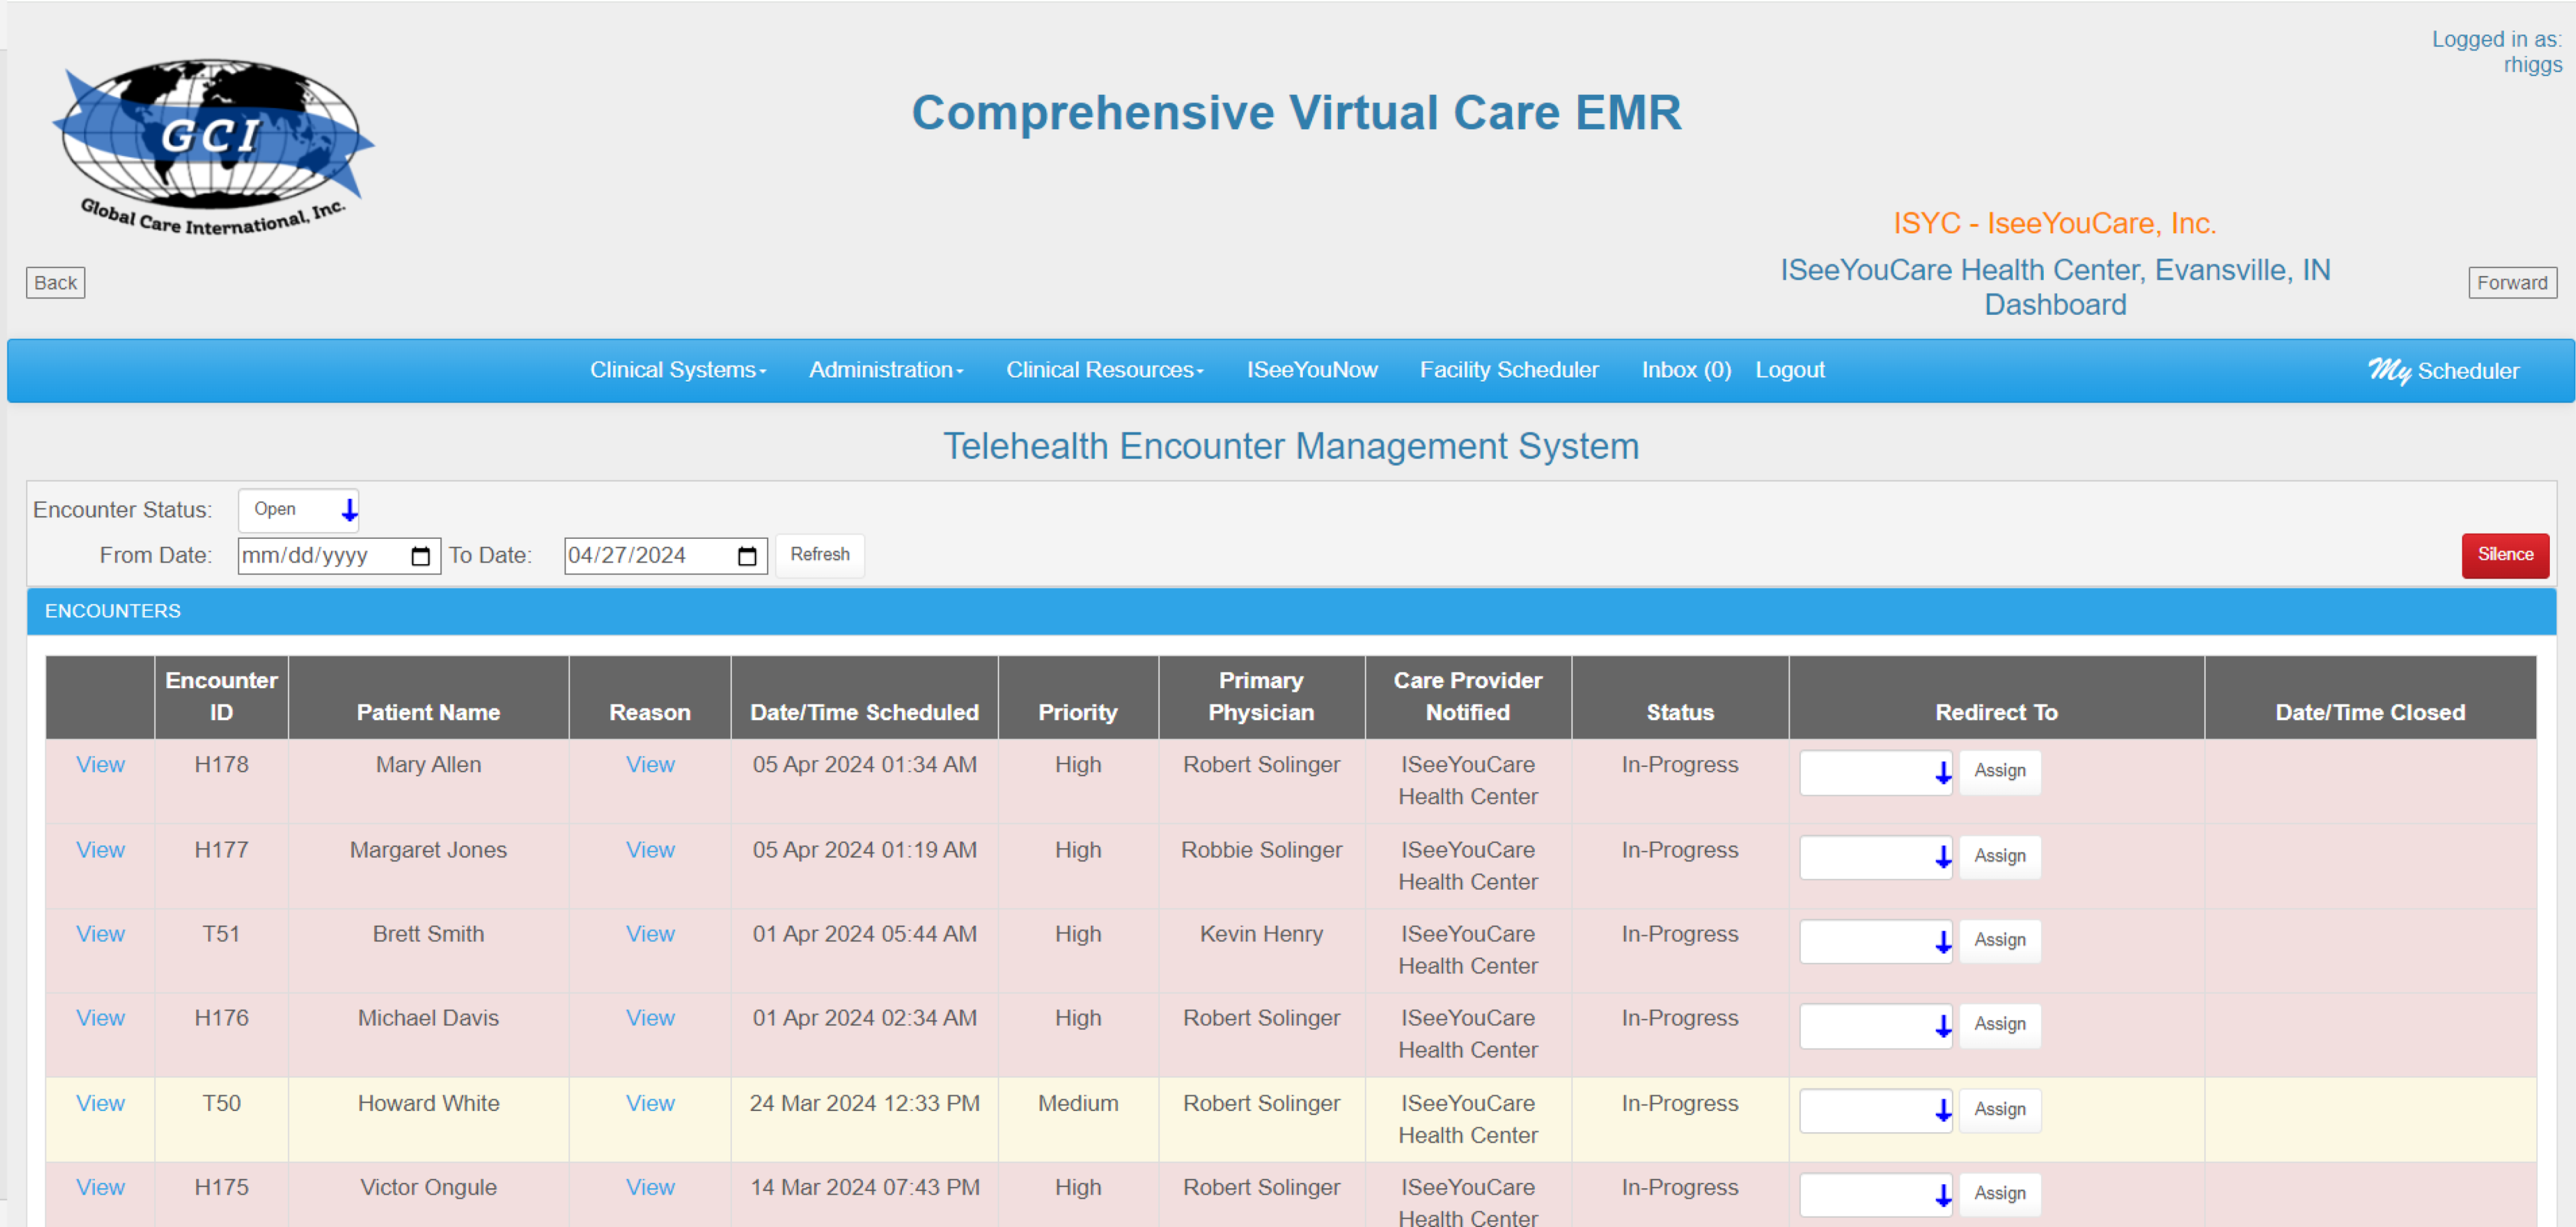Click the ENCOUNTERS panel header

click(1291, 611)
